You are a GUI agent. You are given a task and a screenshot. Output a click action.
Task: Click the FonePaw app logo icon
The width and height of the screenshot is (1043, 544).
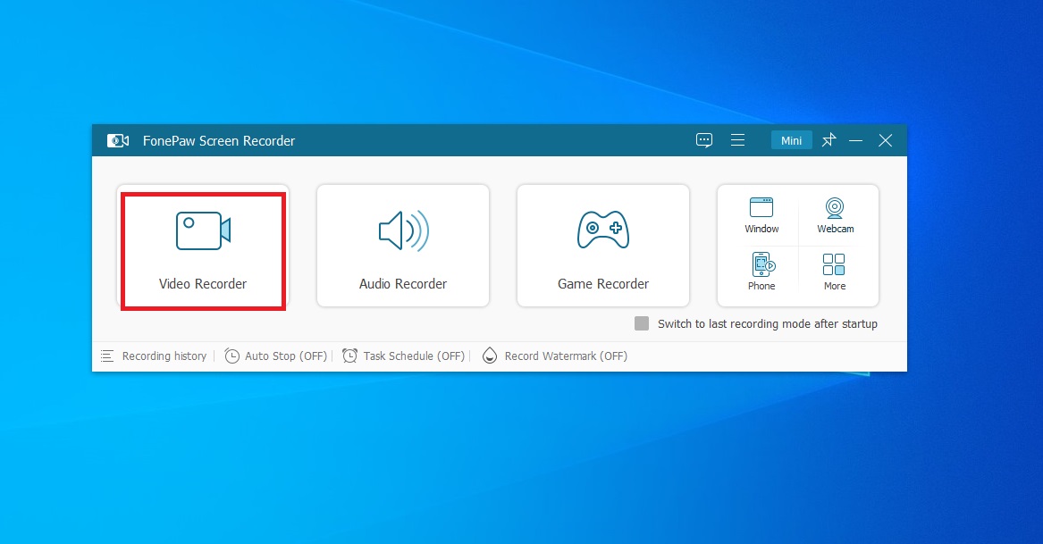(118, 141)
